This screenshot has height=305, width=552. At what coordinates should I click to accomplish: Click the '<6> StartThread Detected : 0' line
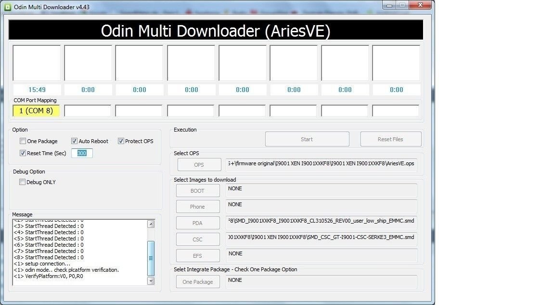49,245
